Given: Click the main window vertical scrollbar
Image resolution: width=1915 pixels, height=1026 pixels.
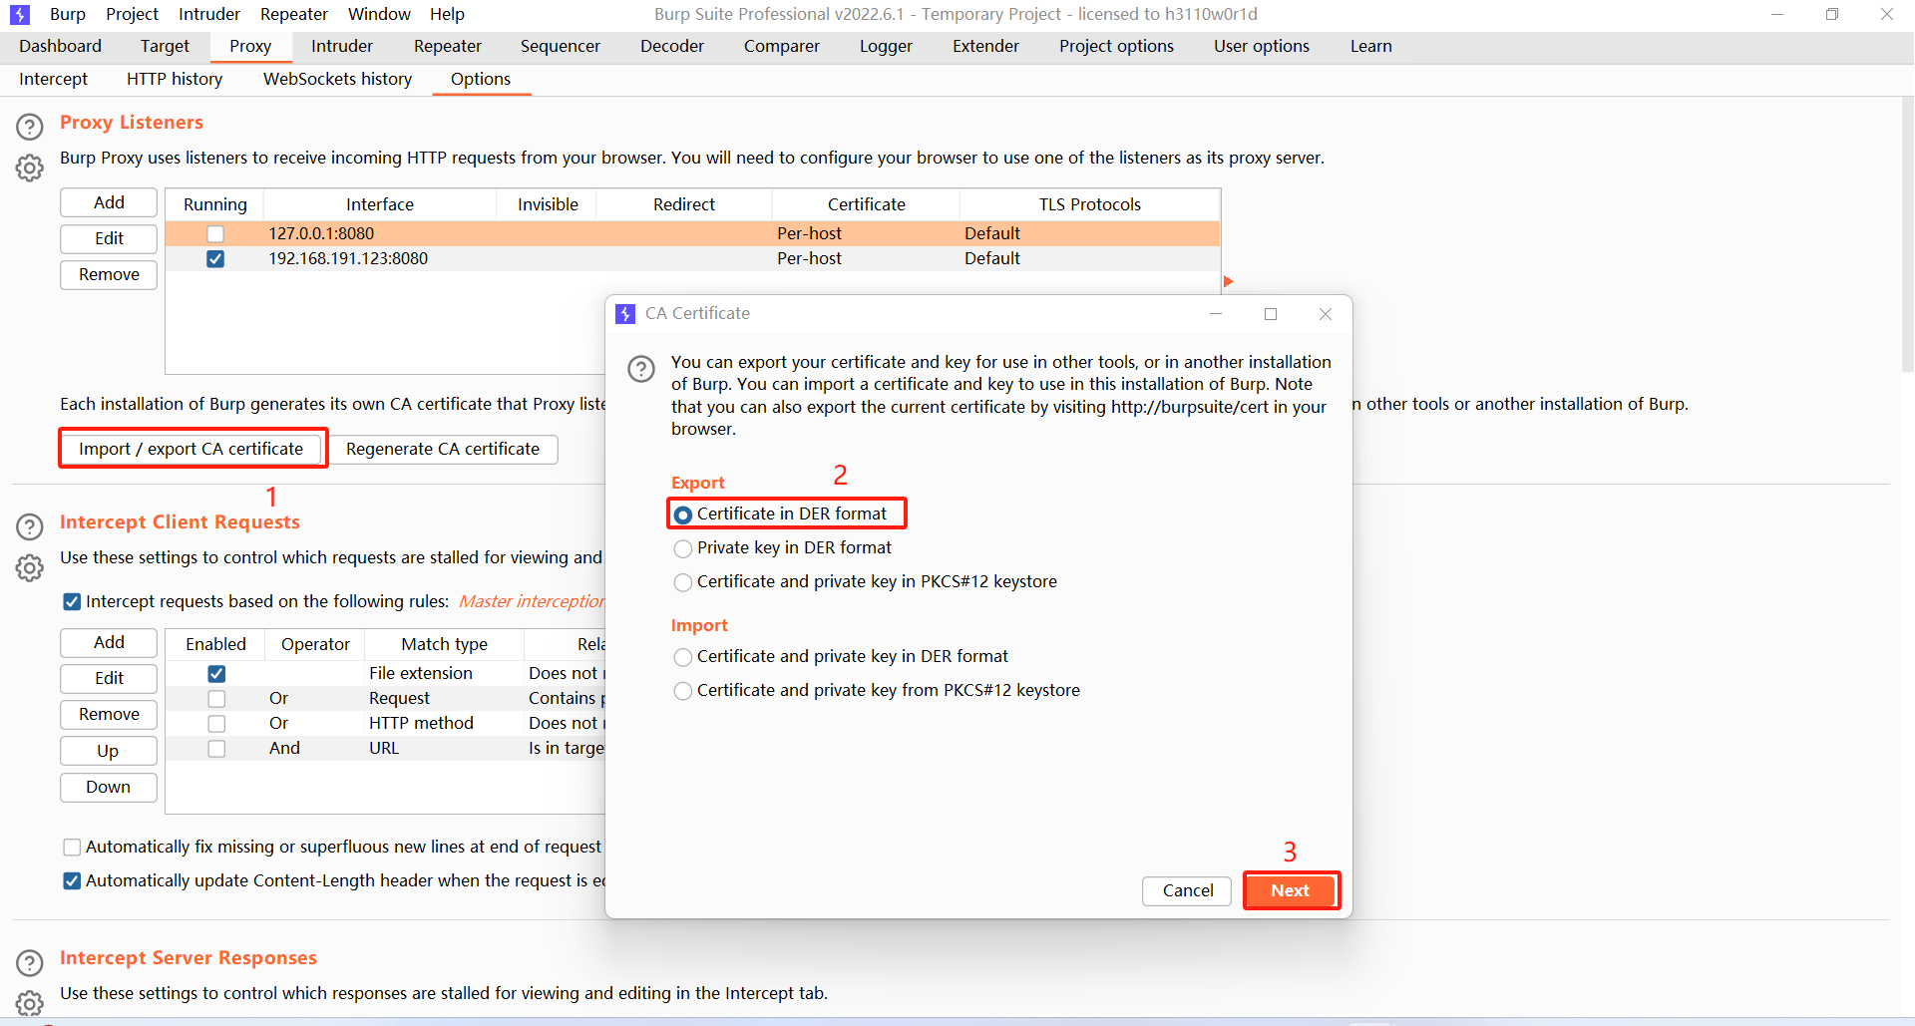Looking at the screenshot, I should [x=1907, y=234].
